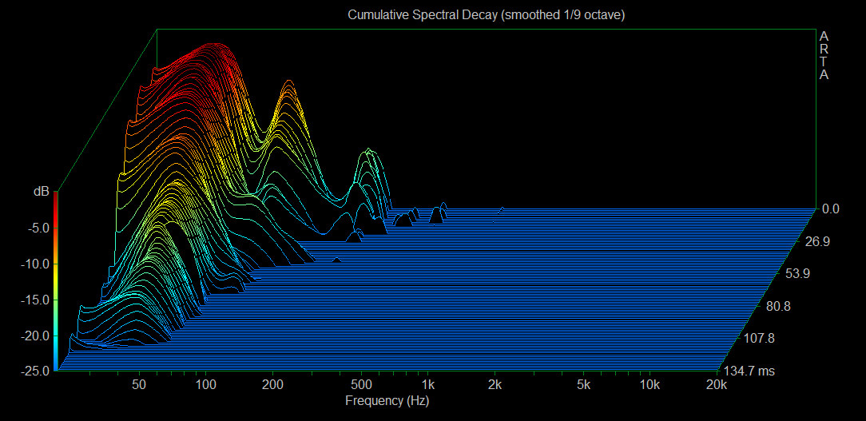Click the 20k frequency tick label
This screenshot has width=866, height=421.
(x=717, y=385)
